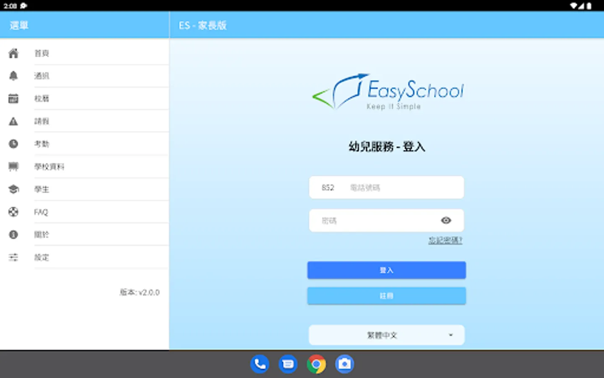Open the Camera app in the dock
The width and height of the screenshot is (604, 378).
pos(344,364)
